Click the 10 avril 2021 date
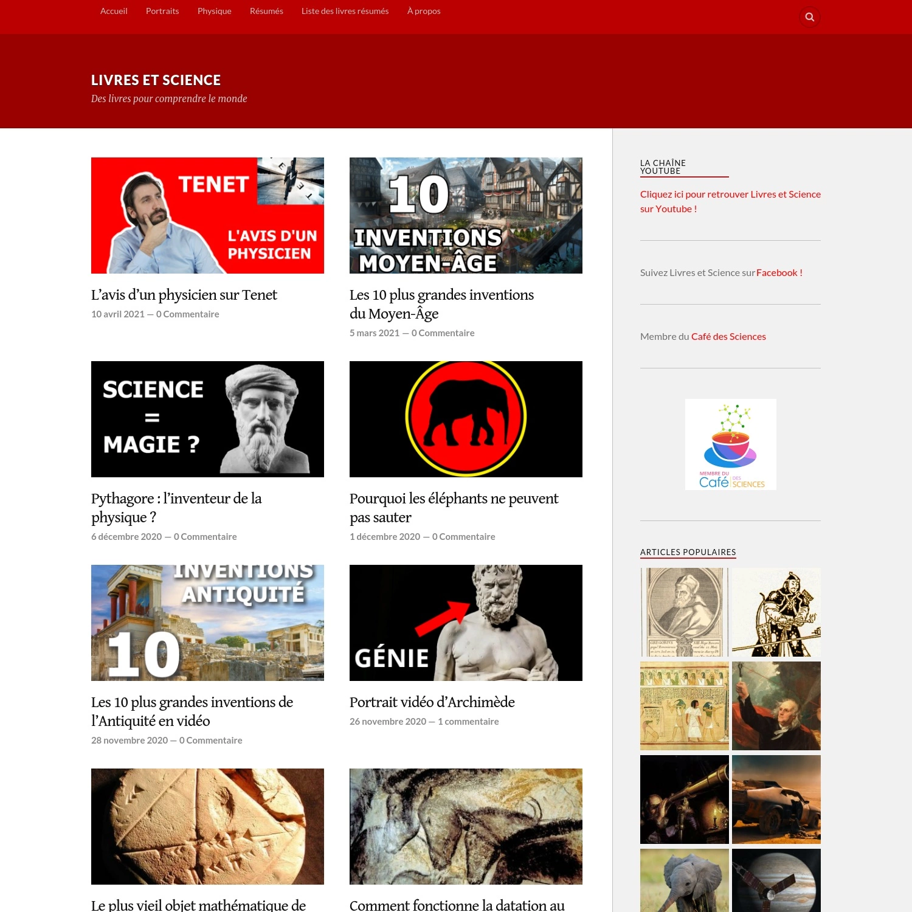Viewport: 912px width, 912px height. (x=118, y=314)
